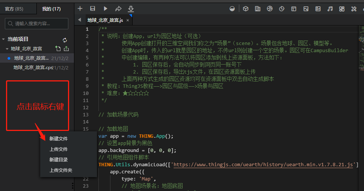Open the music note audio resources icon
This screenshot has width=364, height=191.
point(330,9)
